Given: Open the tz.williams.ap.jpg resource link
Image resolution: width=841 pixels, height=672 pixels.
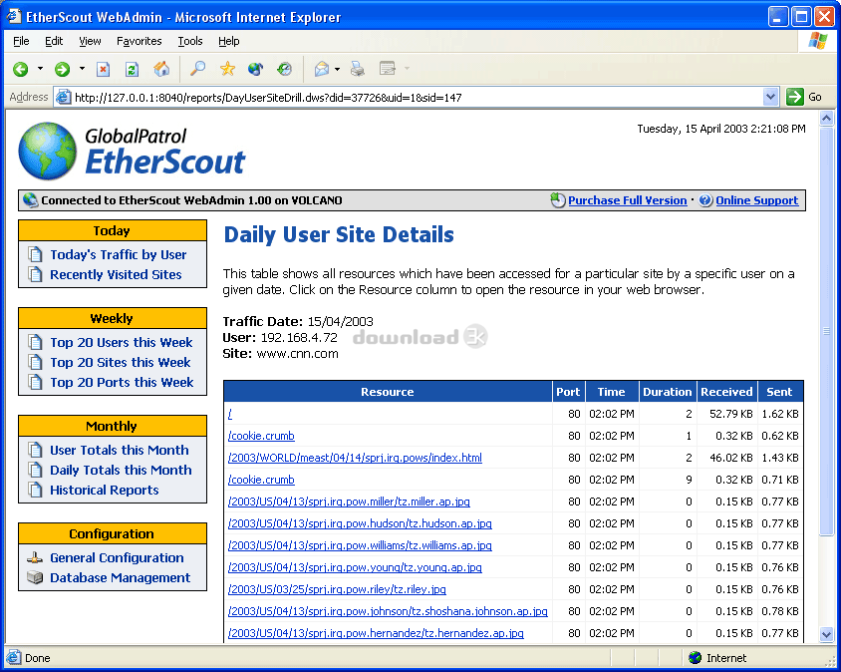Looking at the screenshot, I should point(360,545).
